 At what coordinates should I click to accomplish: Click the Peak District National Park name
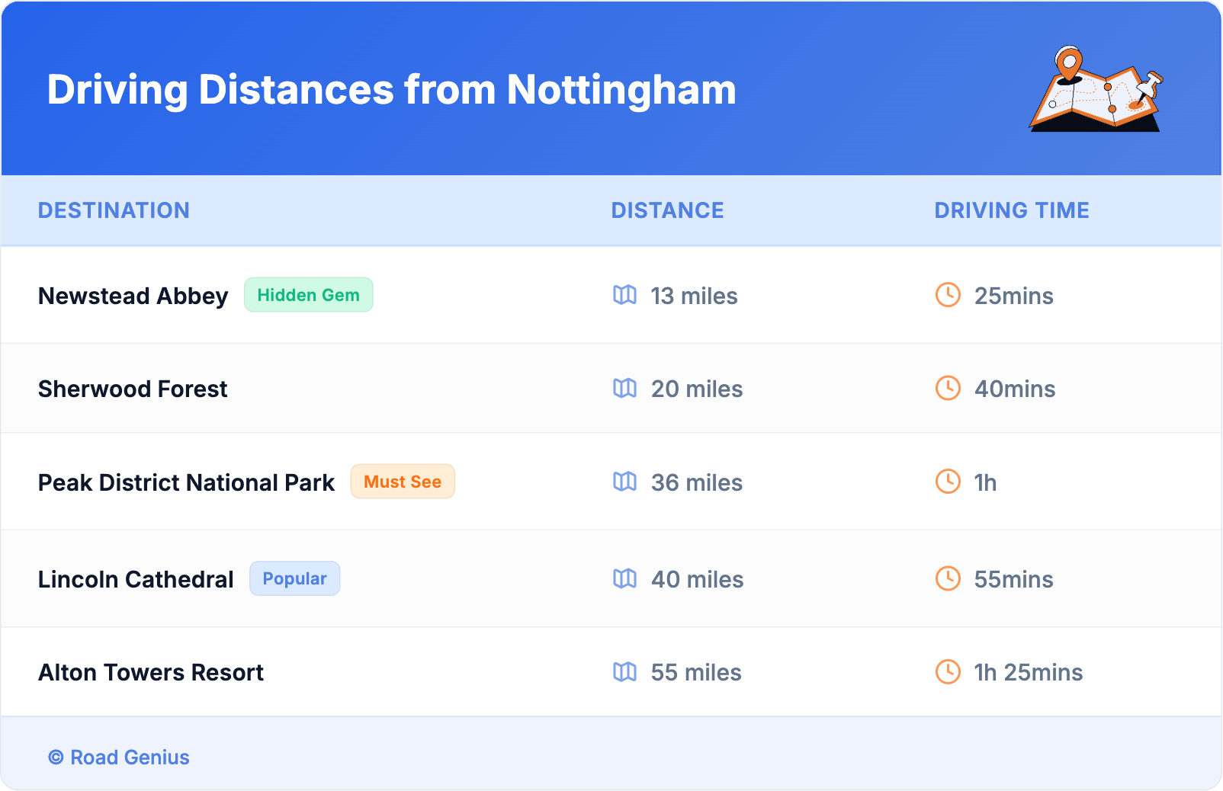(186, 482)
